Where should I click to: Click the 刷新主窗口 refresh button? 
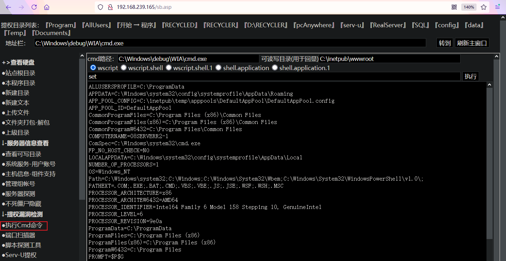tap(472, 43)
